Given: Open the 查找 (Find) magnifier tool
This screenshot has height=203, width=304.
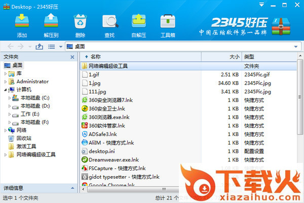Looking at the screenshot, I should pos(110,21).
